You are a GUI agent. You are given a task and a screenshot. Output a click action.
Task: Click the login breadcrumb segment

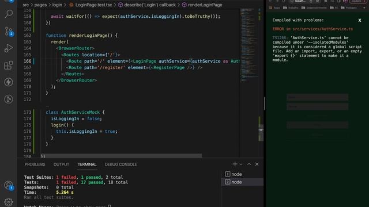(x=57, y=5)
